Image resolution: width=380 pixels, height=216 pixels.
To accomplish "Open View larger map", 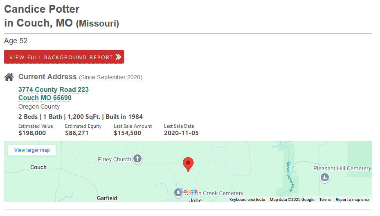I will click(x=32, y=150).
